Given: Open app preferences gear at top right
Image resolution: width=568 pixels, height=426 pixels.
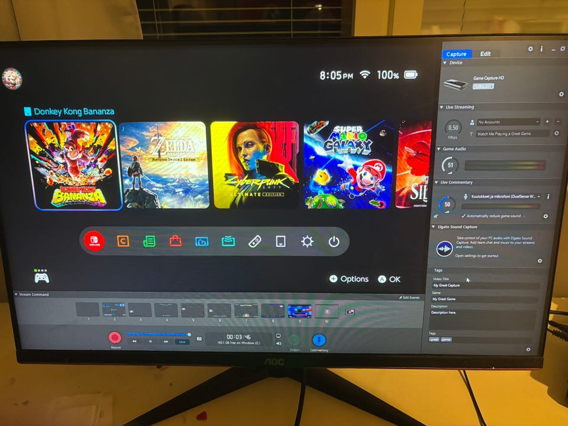Looking at the screenshot, I should click(x=530, y=49).
